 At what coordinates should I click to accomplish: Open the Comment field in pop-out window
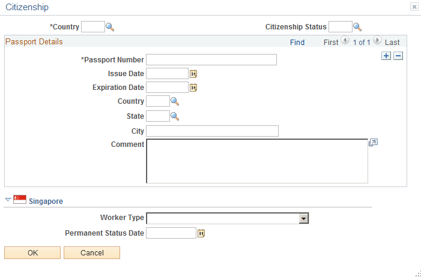373,143
